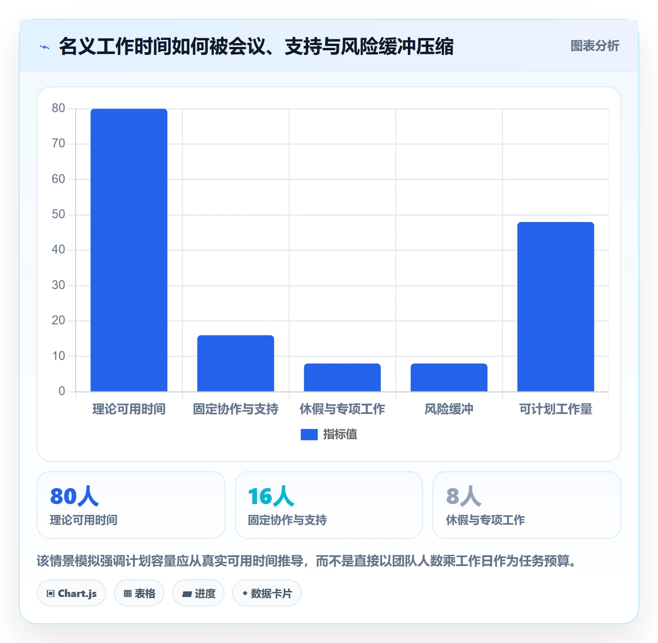This screenshot has width=658, height=643.
Task: Click the 固定协作与支持 x-axis label
Action: point(235,409)
